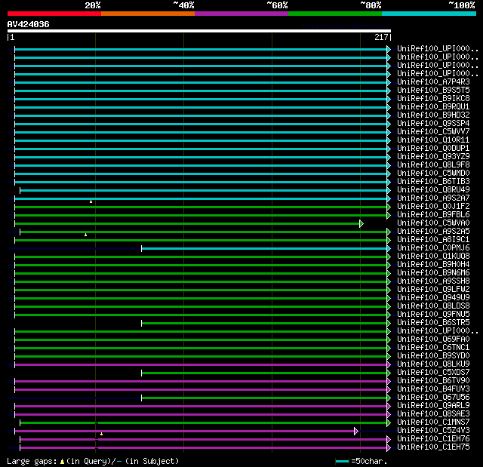Image resolution: width=483 pixels, height=467 pixels.
Task: Select the UniRef100_C5WMD0 label
Action: click(x=433, y=174)
